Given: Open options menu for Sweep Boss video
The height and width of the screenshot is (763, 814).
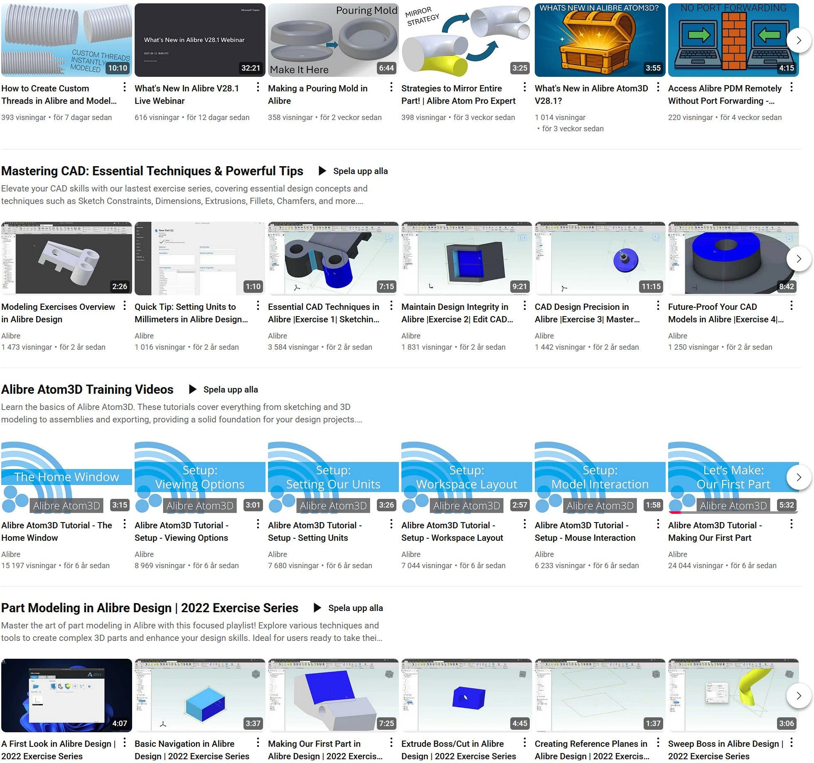Looking at the screenshot, I should tap(792, 743).
